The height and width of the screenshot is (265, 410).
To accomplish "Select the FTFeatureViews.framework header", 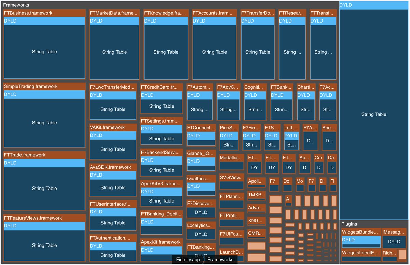I will coord(44,218).
